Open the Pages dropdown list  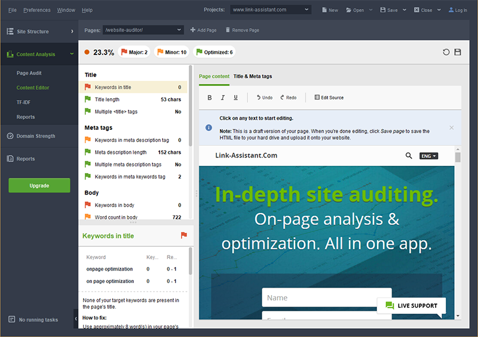coord(143,30)
